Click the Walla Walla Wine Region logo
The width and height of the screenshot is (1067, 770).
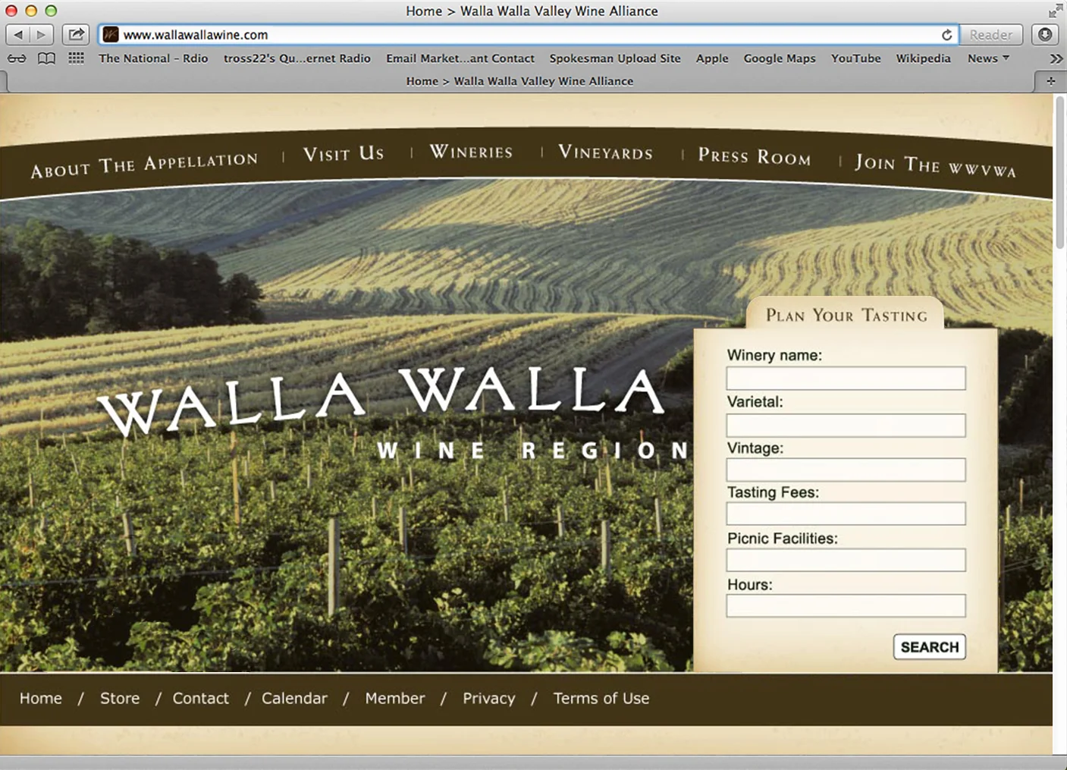click(x=394, y=413)
